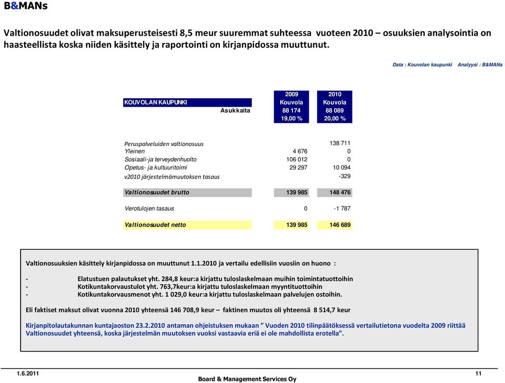The width and height of the screenshot is (505, 383).
Task: Select the 2009 column year header
Action: tap(291, 94)
